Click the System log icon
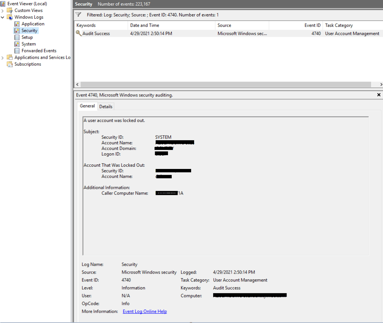The height and width of the screenshot is (323, 383). 17,44
